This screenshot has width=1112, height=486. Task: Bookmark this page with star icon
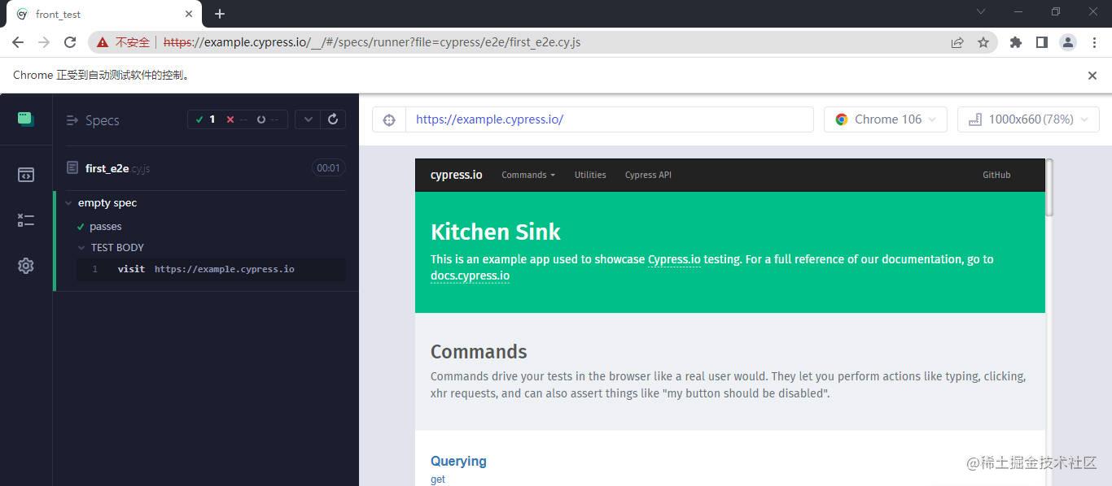983,42
